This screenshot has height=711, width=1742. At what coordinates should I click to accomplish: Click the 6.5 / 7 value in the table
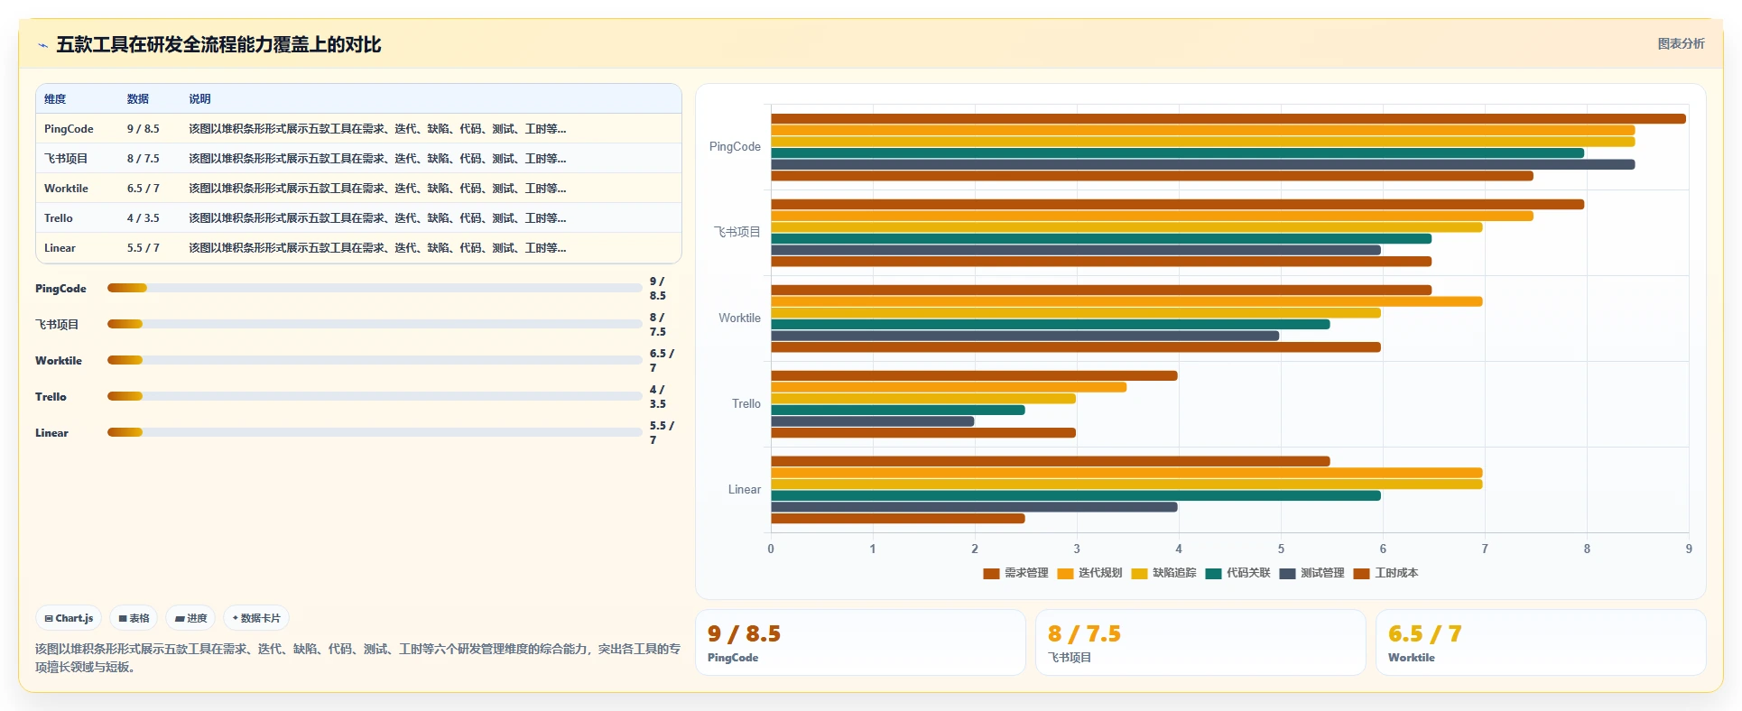pyautogui.click(x=143, y=189)
